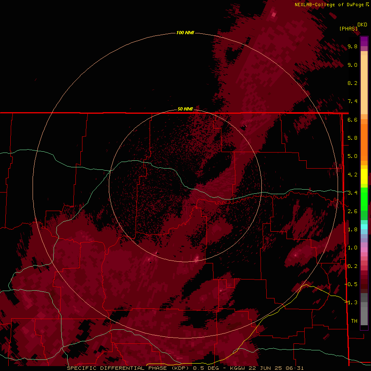Click the Specific Differential Phase title line
Screen dimensions: 371x371
[x=185, y=368]
